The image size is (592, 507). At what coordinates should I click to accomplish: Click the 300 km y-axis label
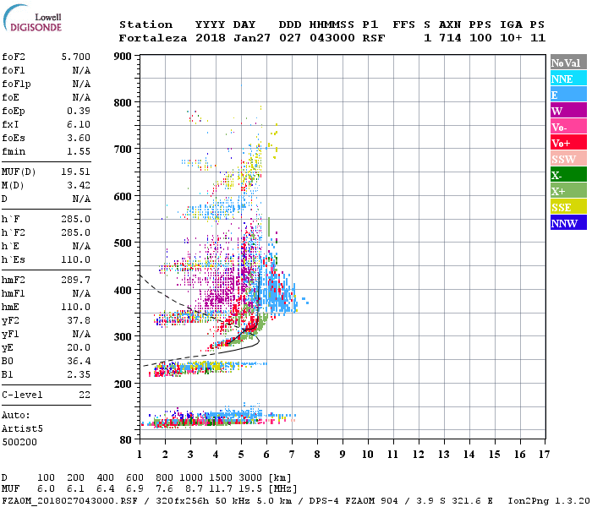click(123, 337)
